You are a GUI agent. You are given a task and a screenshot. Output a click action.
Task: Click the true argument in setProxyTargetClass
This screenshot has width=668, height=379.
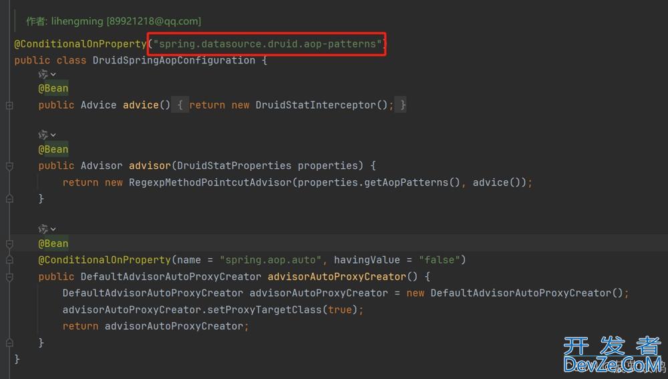(x=339, y=310)
